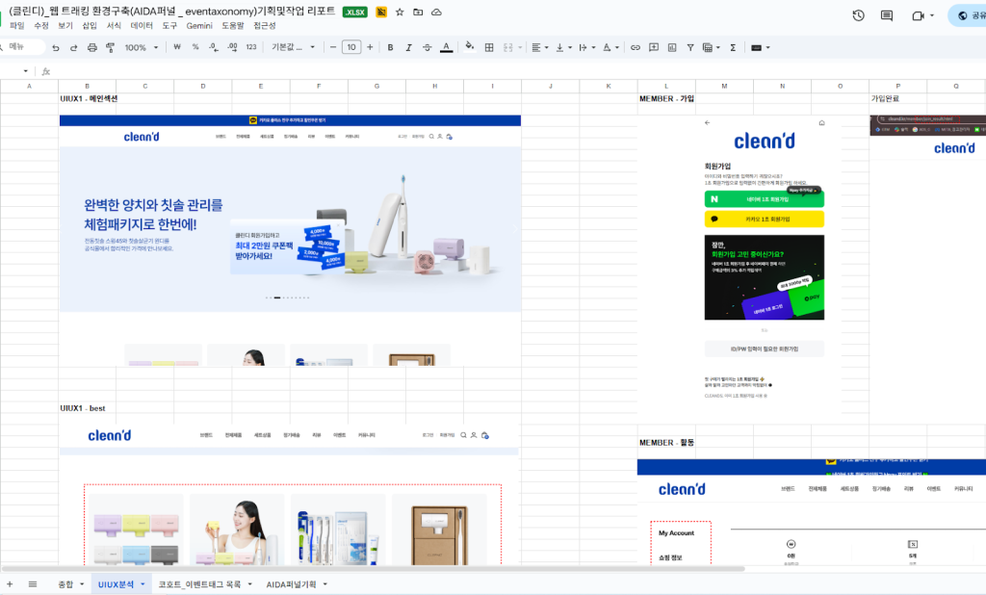
Task: Click the add new sheet plus button
Action: coord(10,584)
